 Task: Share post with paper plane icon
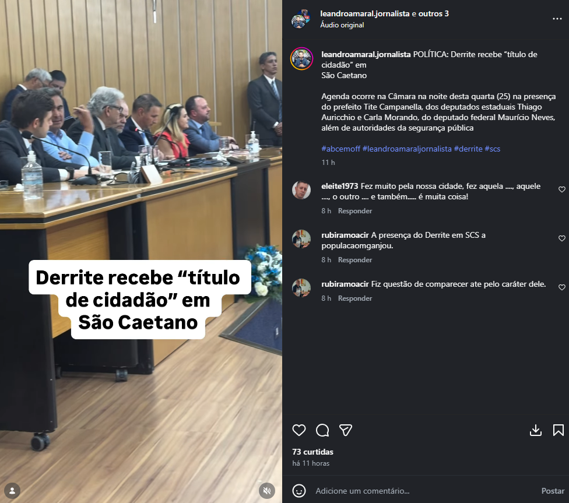pos(346,430)
